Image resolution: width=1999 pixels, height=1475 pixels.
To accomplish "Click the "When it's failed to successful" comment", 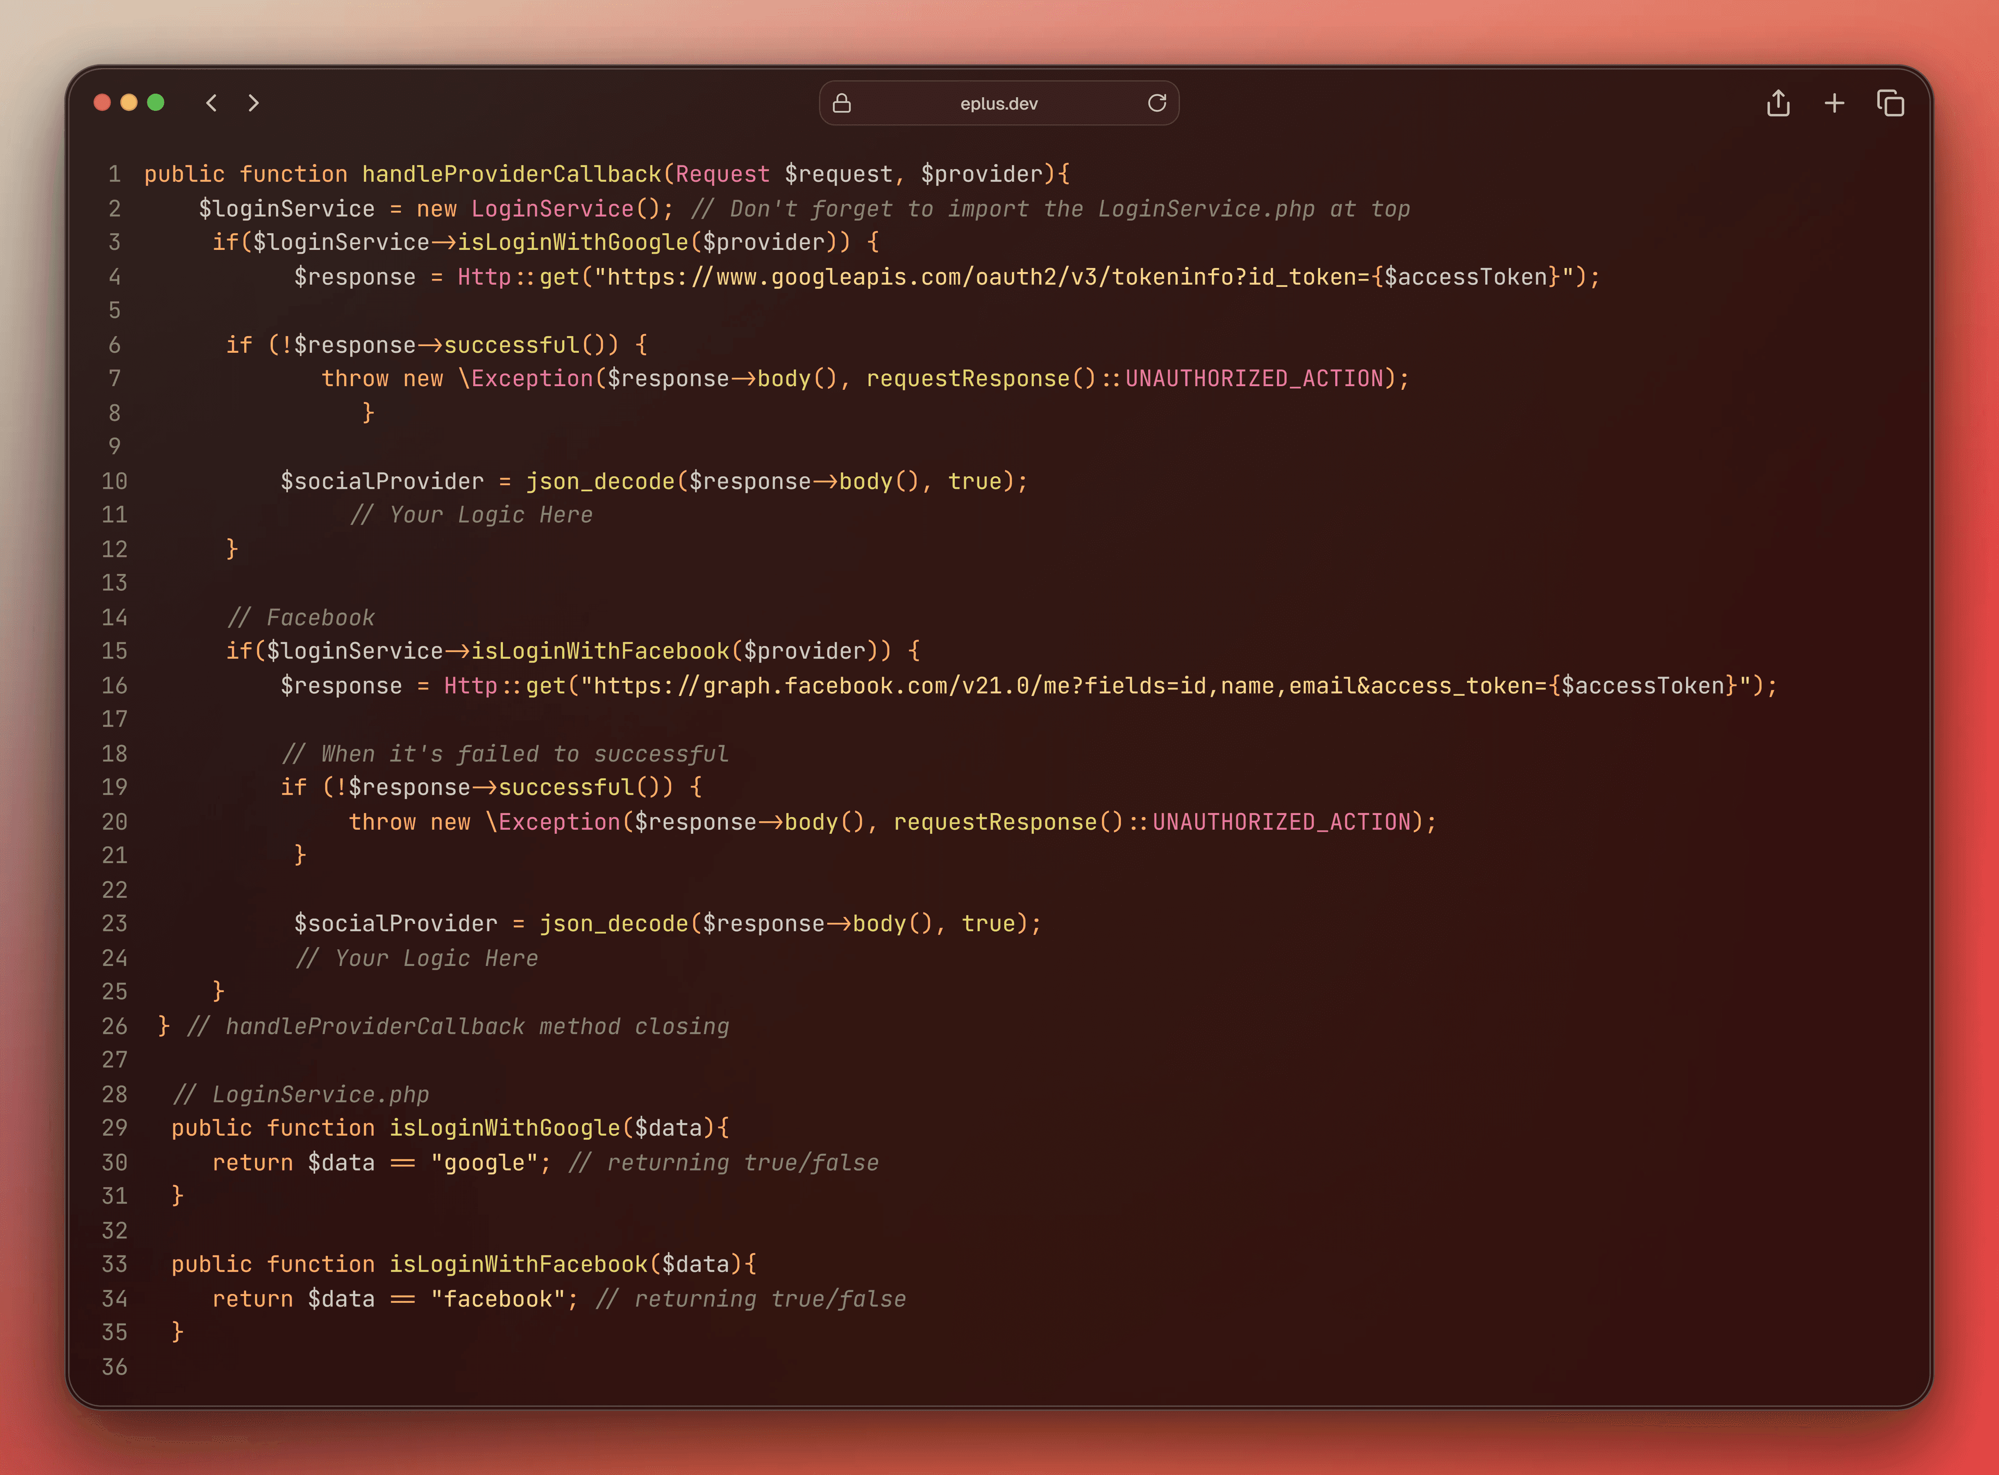I will pos(505,754).
